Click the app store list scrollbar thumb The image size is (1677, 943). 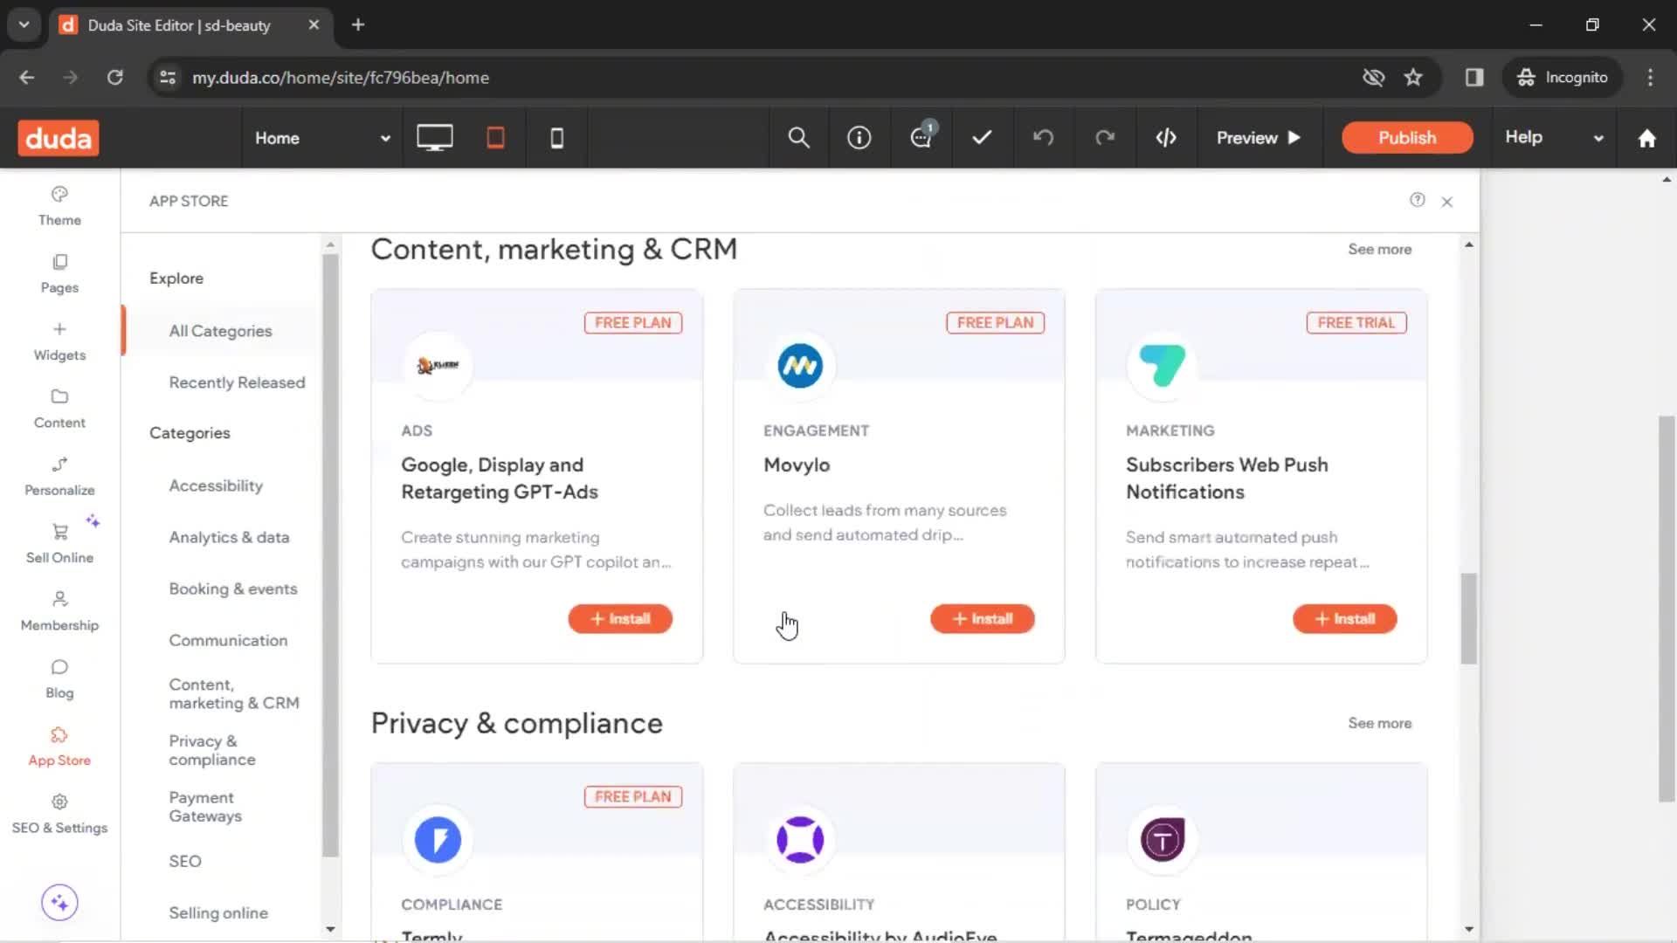click(1469, 618)
